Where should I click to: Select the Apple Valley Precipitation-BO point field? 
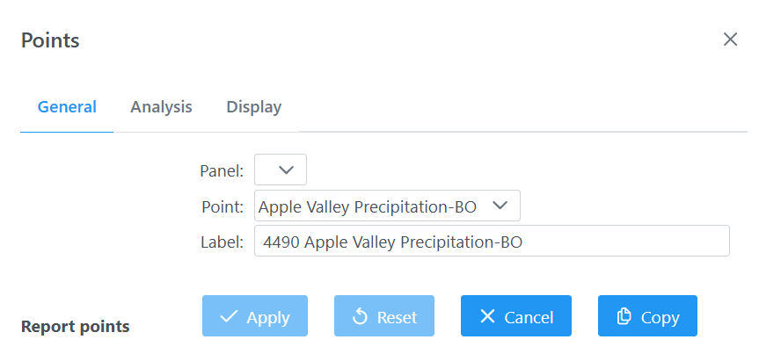pos(387,206)
